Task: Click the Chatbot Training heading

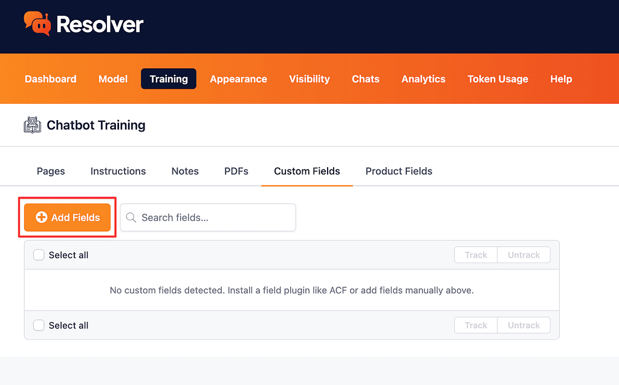Action: tap(96, 126)
